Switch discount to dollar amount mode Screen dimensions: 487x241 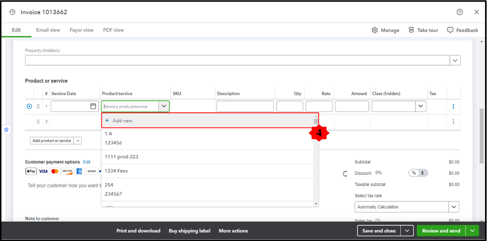click(423, 173)
